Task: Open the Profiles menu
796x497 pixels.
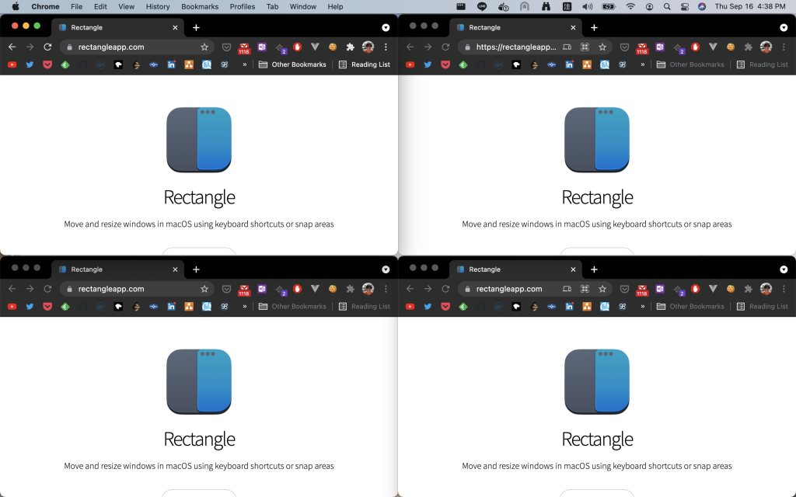Action: tap(243, 6)
